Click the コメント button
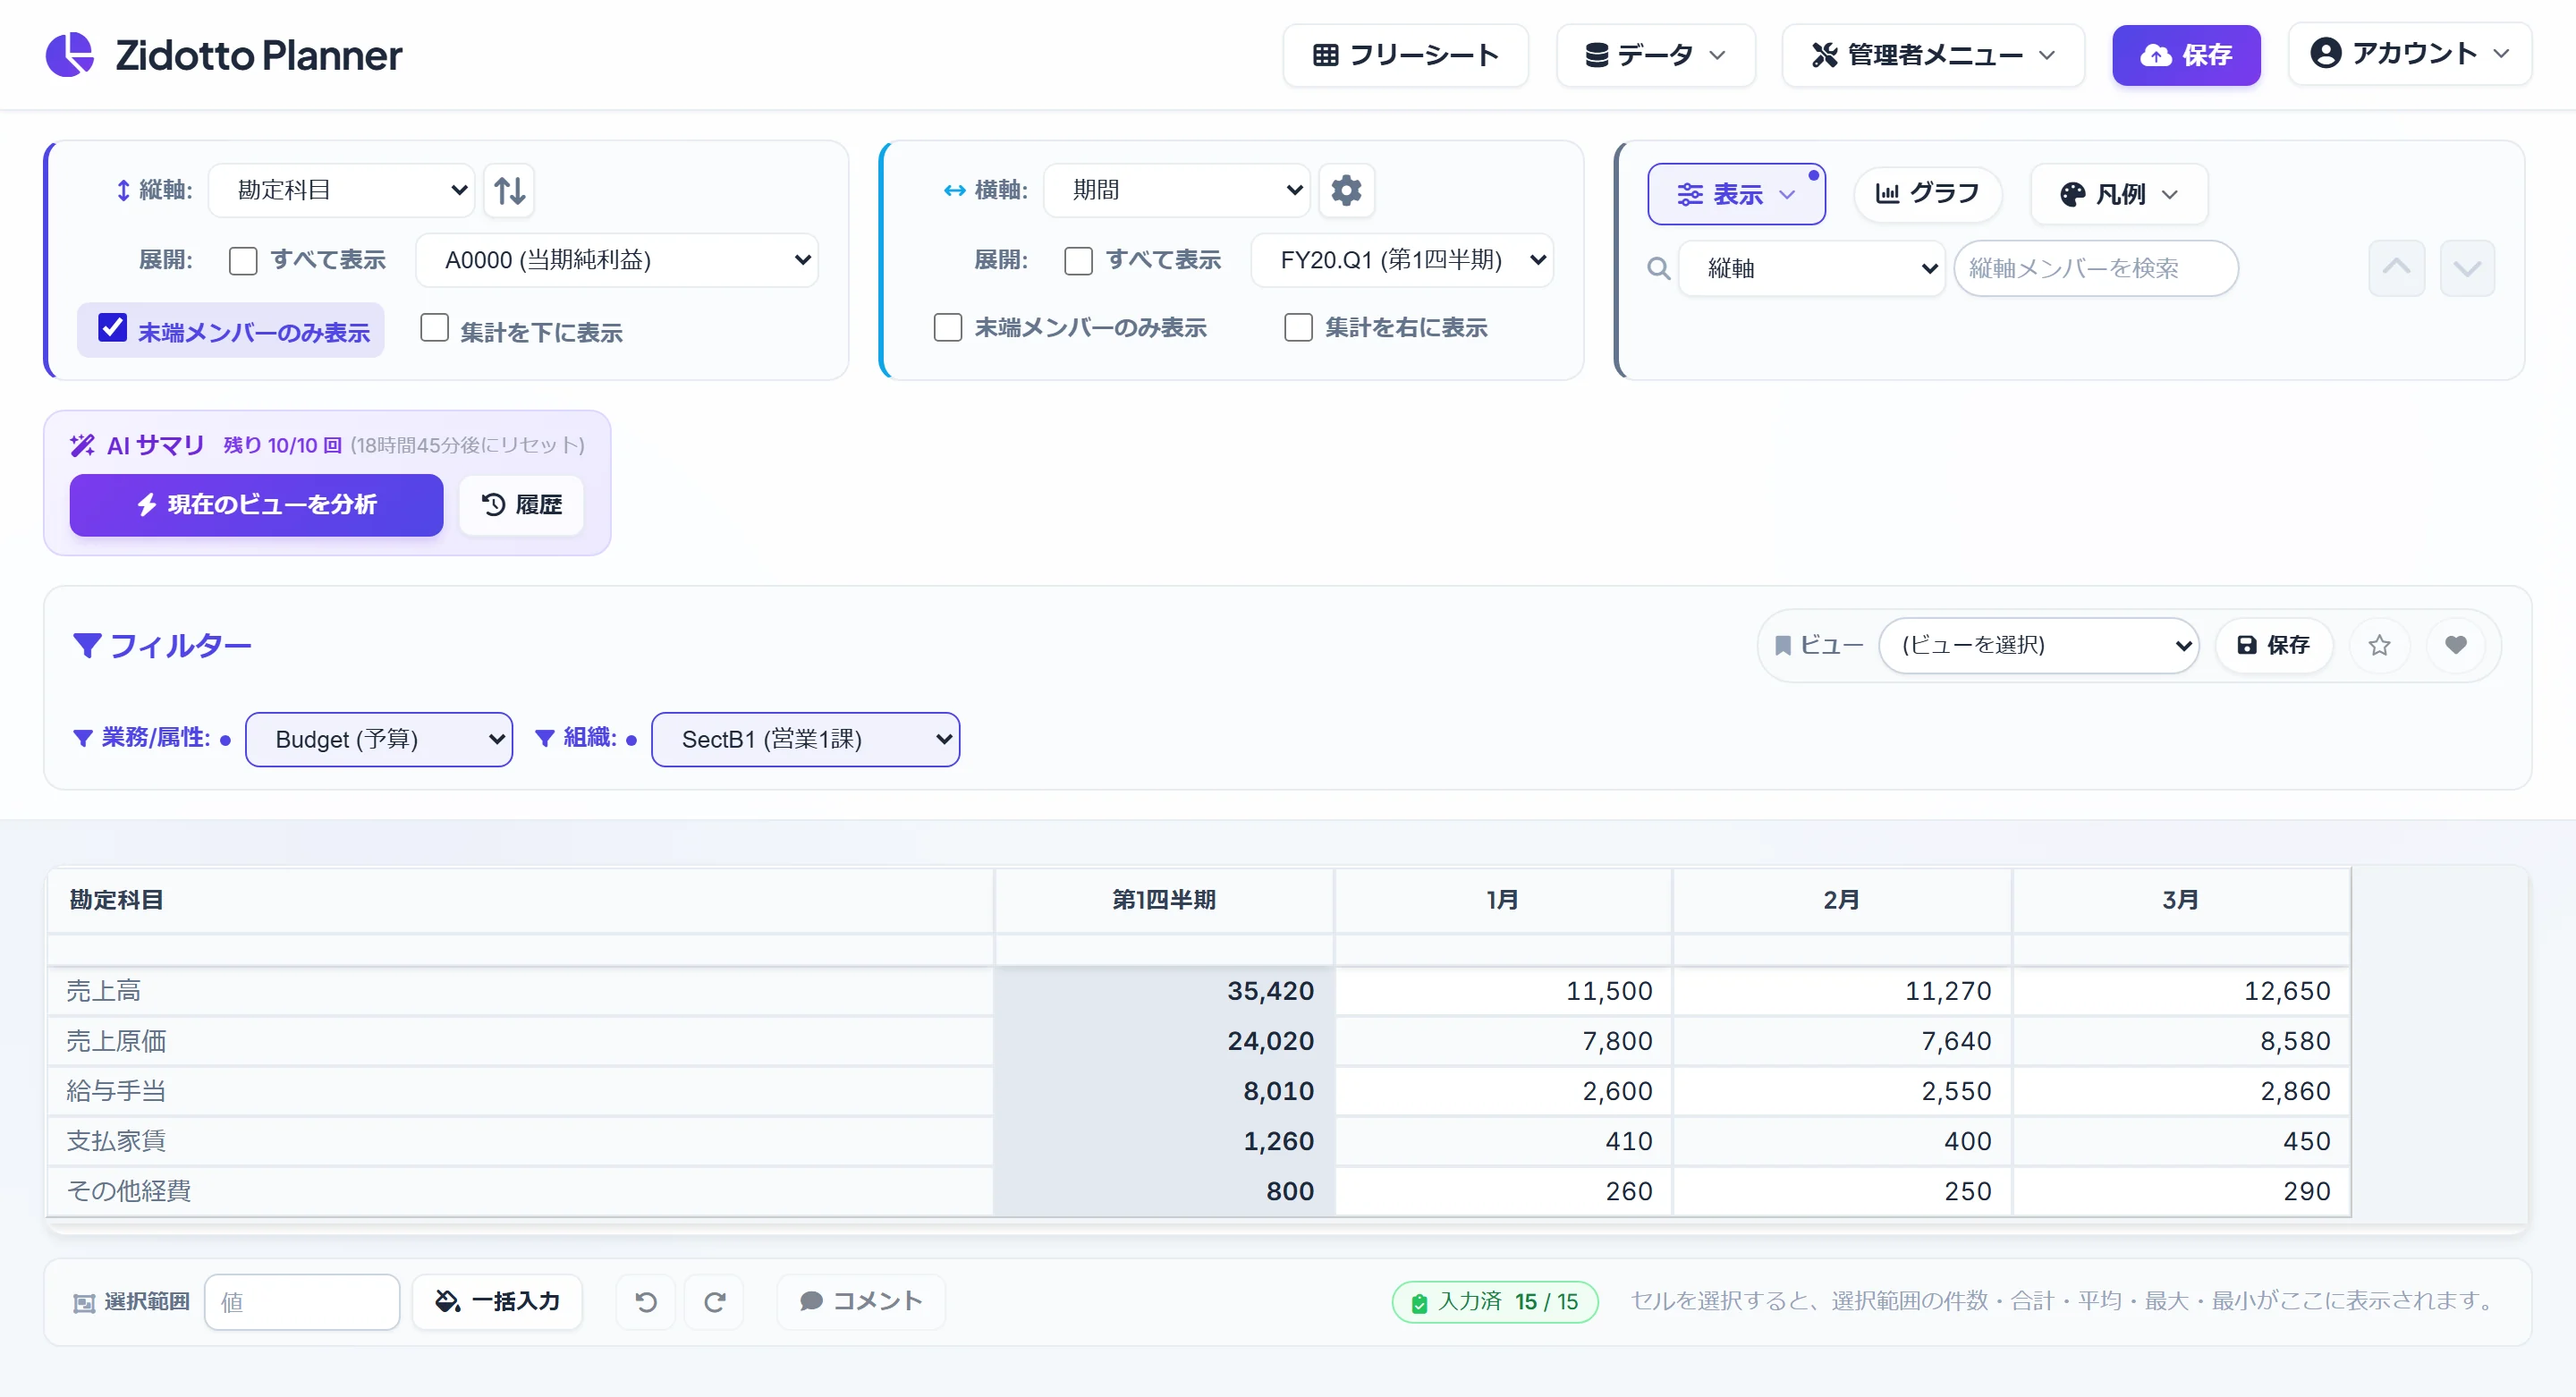This screenshot has height=1397, width=2576. click(860, 1301)
